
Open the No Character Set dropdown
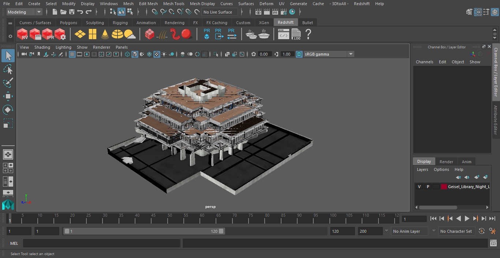pos(456,231)
